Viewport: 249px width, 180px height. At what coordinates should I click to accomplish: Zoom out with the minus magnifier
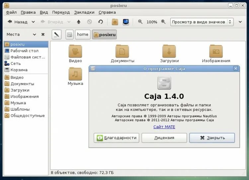(x=140, y=22)
